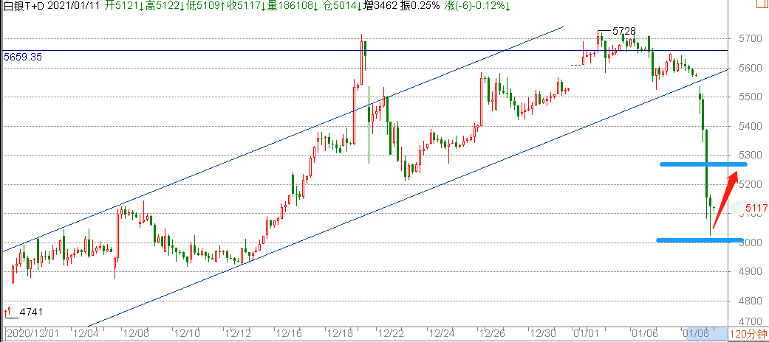Select the 12/24 date on time axis
The image size is (769, 342).
tap(442, 335)
